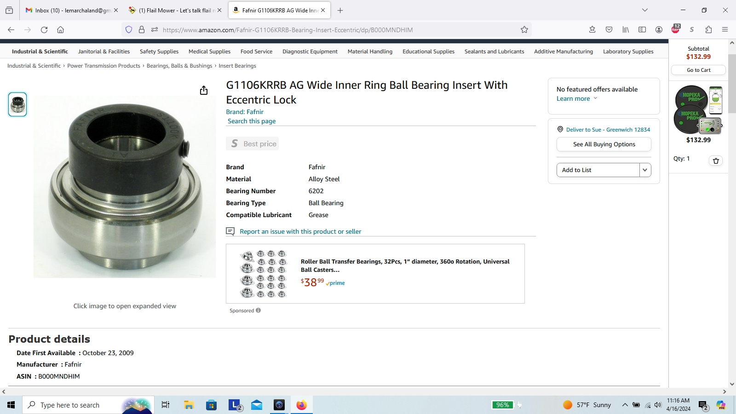Open Report an issue with this product link
Image resolution: width=736 pixels, height=414 pixels.
[x=300, y=231]
